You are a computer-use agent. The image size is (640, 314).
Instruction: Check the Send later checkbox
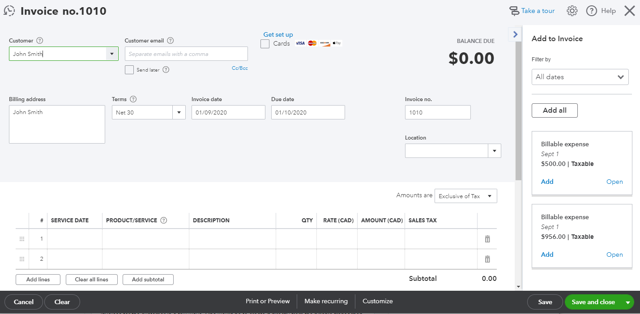[x=129, y=70]
